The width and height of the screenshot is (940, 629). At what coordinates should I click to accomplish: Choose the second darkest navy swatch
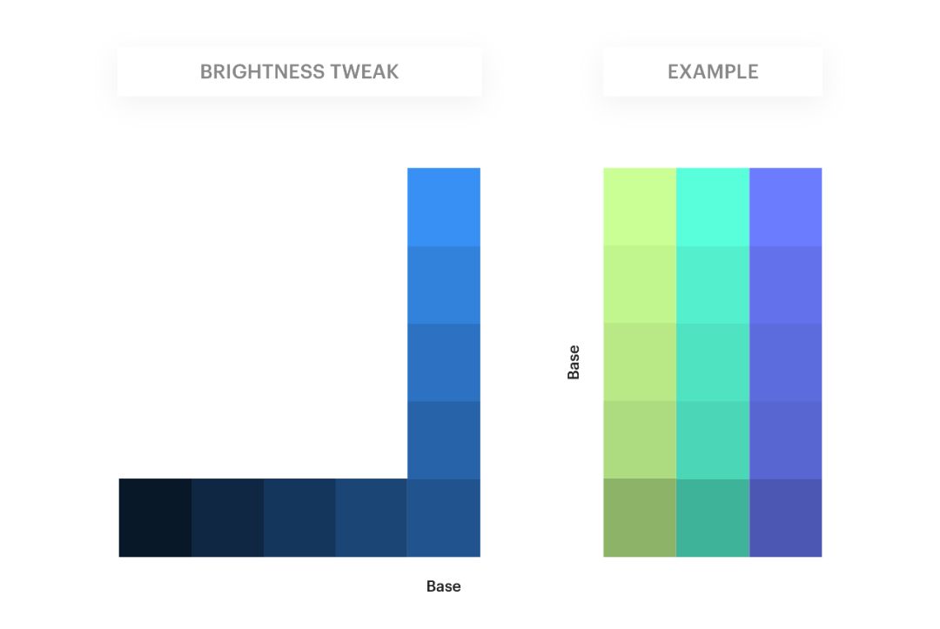click(228, 518)
